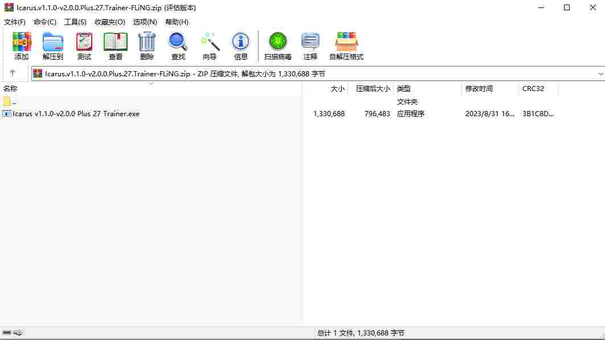
Task: Click the 1,330,688 size cell
Action: point(329,114)
